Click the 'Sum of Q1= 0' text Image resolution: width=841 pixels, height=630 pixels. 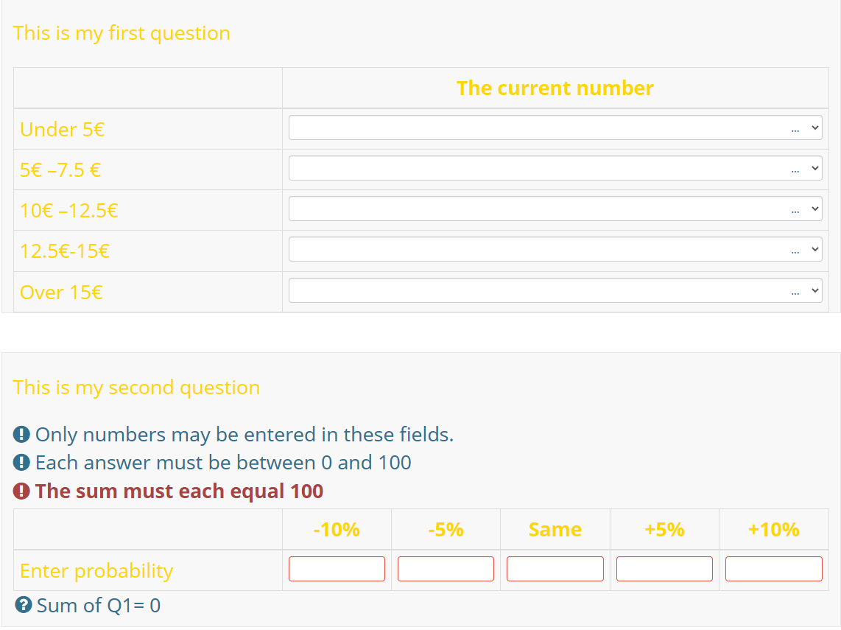click(x=99, y=606)
